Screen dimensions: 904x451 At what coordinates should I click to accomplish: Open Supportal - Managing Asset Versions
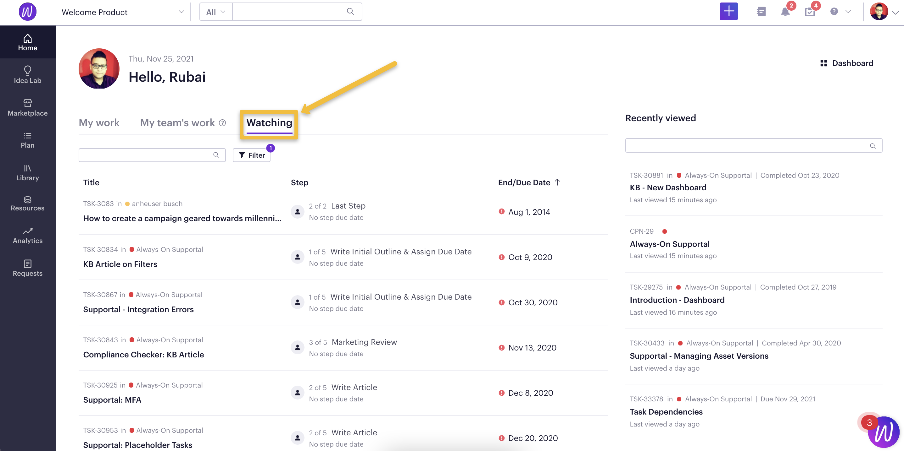(699, 356)
